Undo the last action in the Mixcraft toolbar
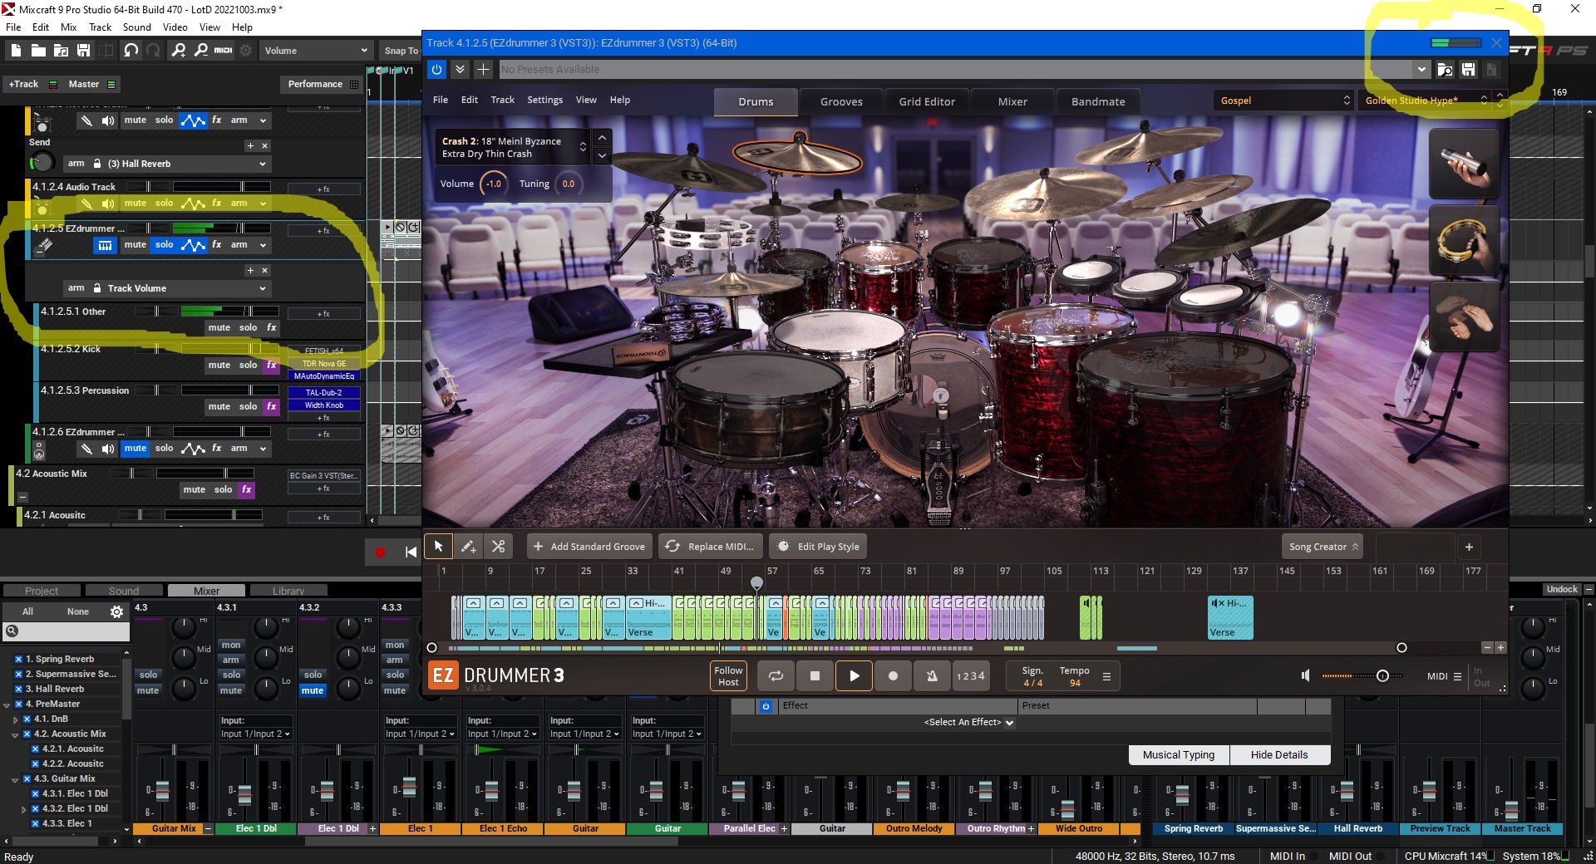 131,51
